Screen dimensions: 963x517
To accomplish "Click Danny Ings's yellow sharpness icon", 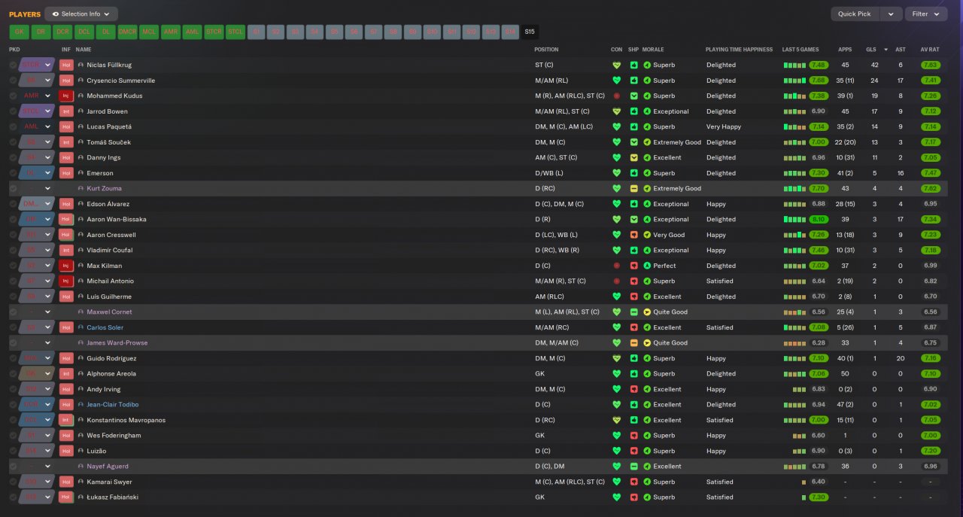I will click(x=633, y=157).
